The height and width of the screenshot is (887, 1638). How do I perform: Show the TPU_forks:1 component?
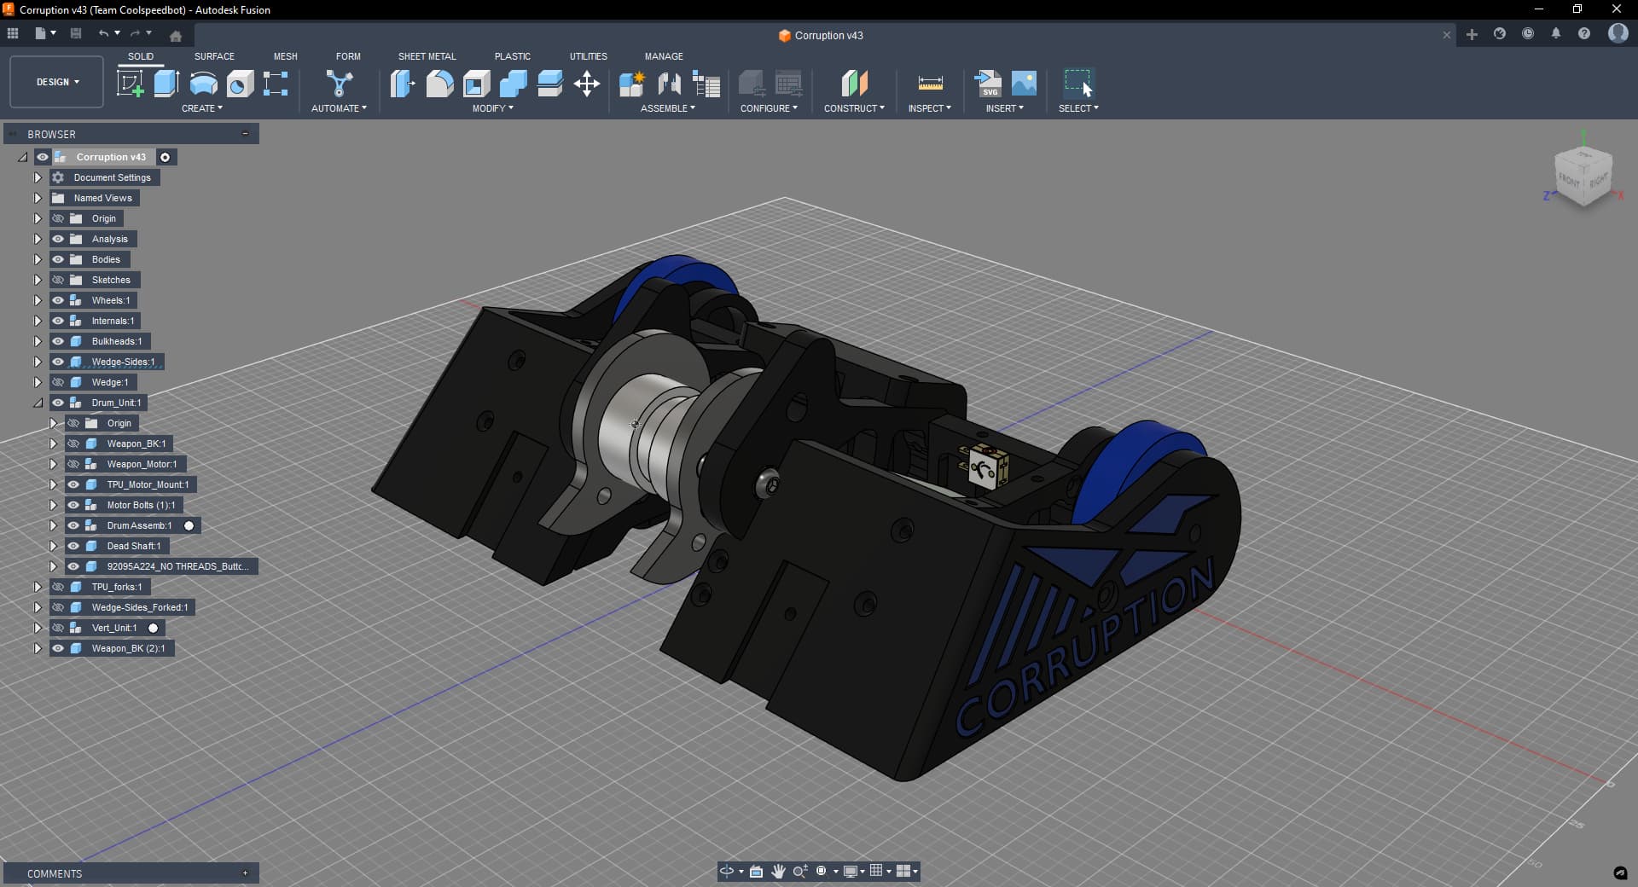click(58, 587)
